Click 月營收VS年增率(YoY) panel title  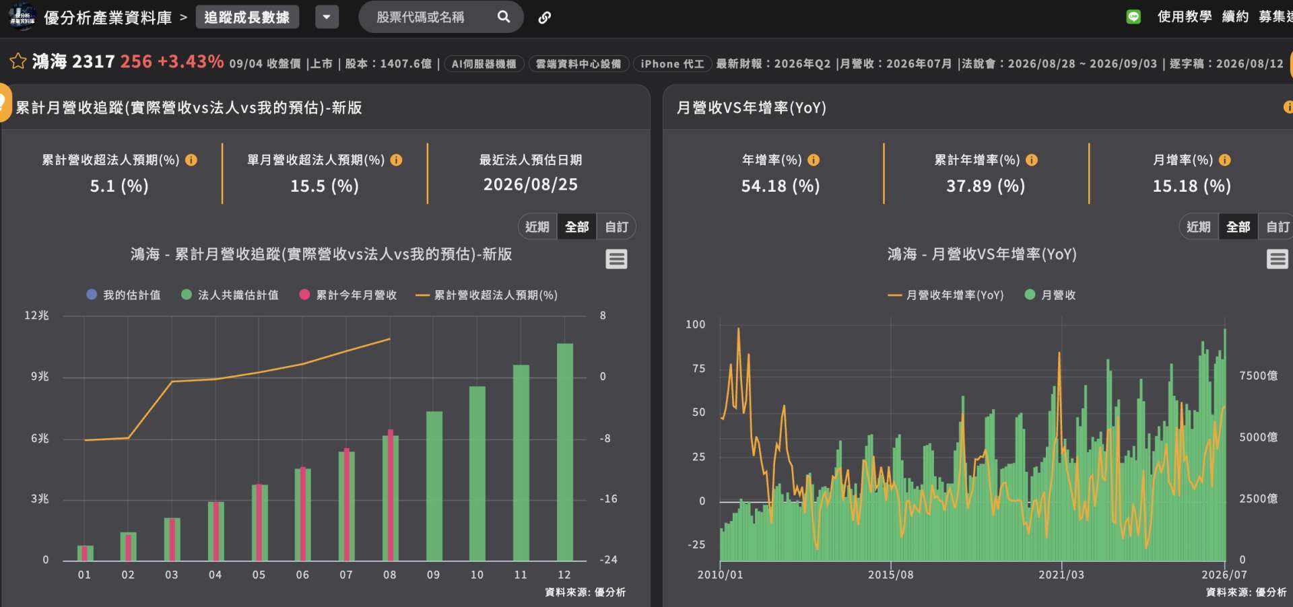[751, 108]
